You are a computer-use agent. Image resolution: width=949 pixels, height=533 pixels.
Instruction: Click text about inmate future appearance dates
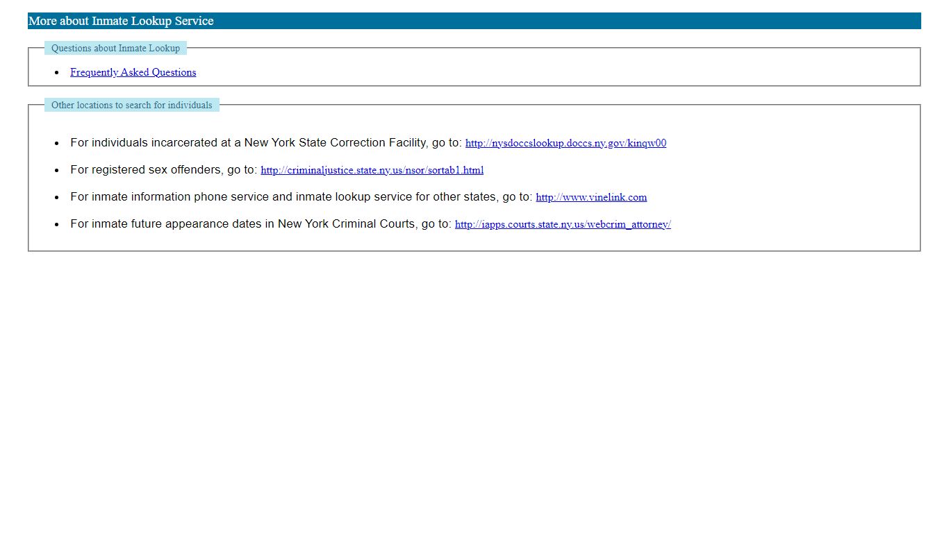[x=261, y=223]
